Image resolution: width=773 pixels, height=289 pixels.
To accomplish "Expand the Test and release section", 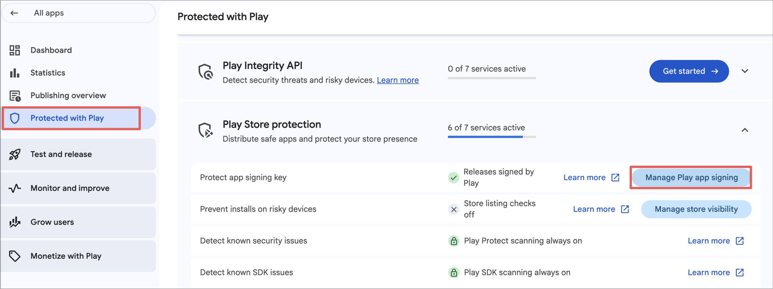I will tap(79, 154).
